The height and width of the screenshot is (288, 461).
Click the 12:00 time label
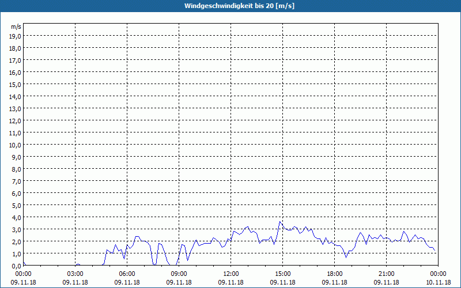pos(231,274)
